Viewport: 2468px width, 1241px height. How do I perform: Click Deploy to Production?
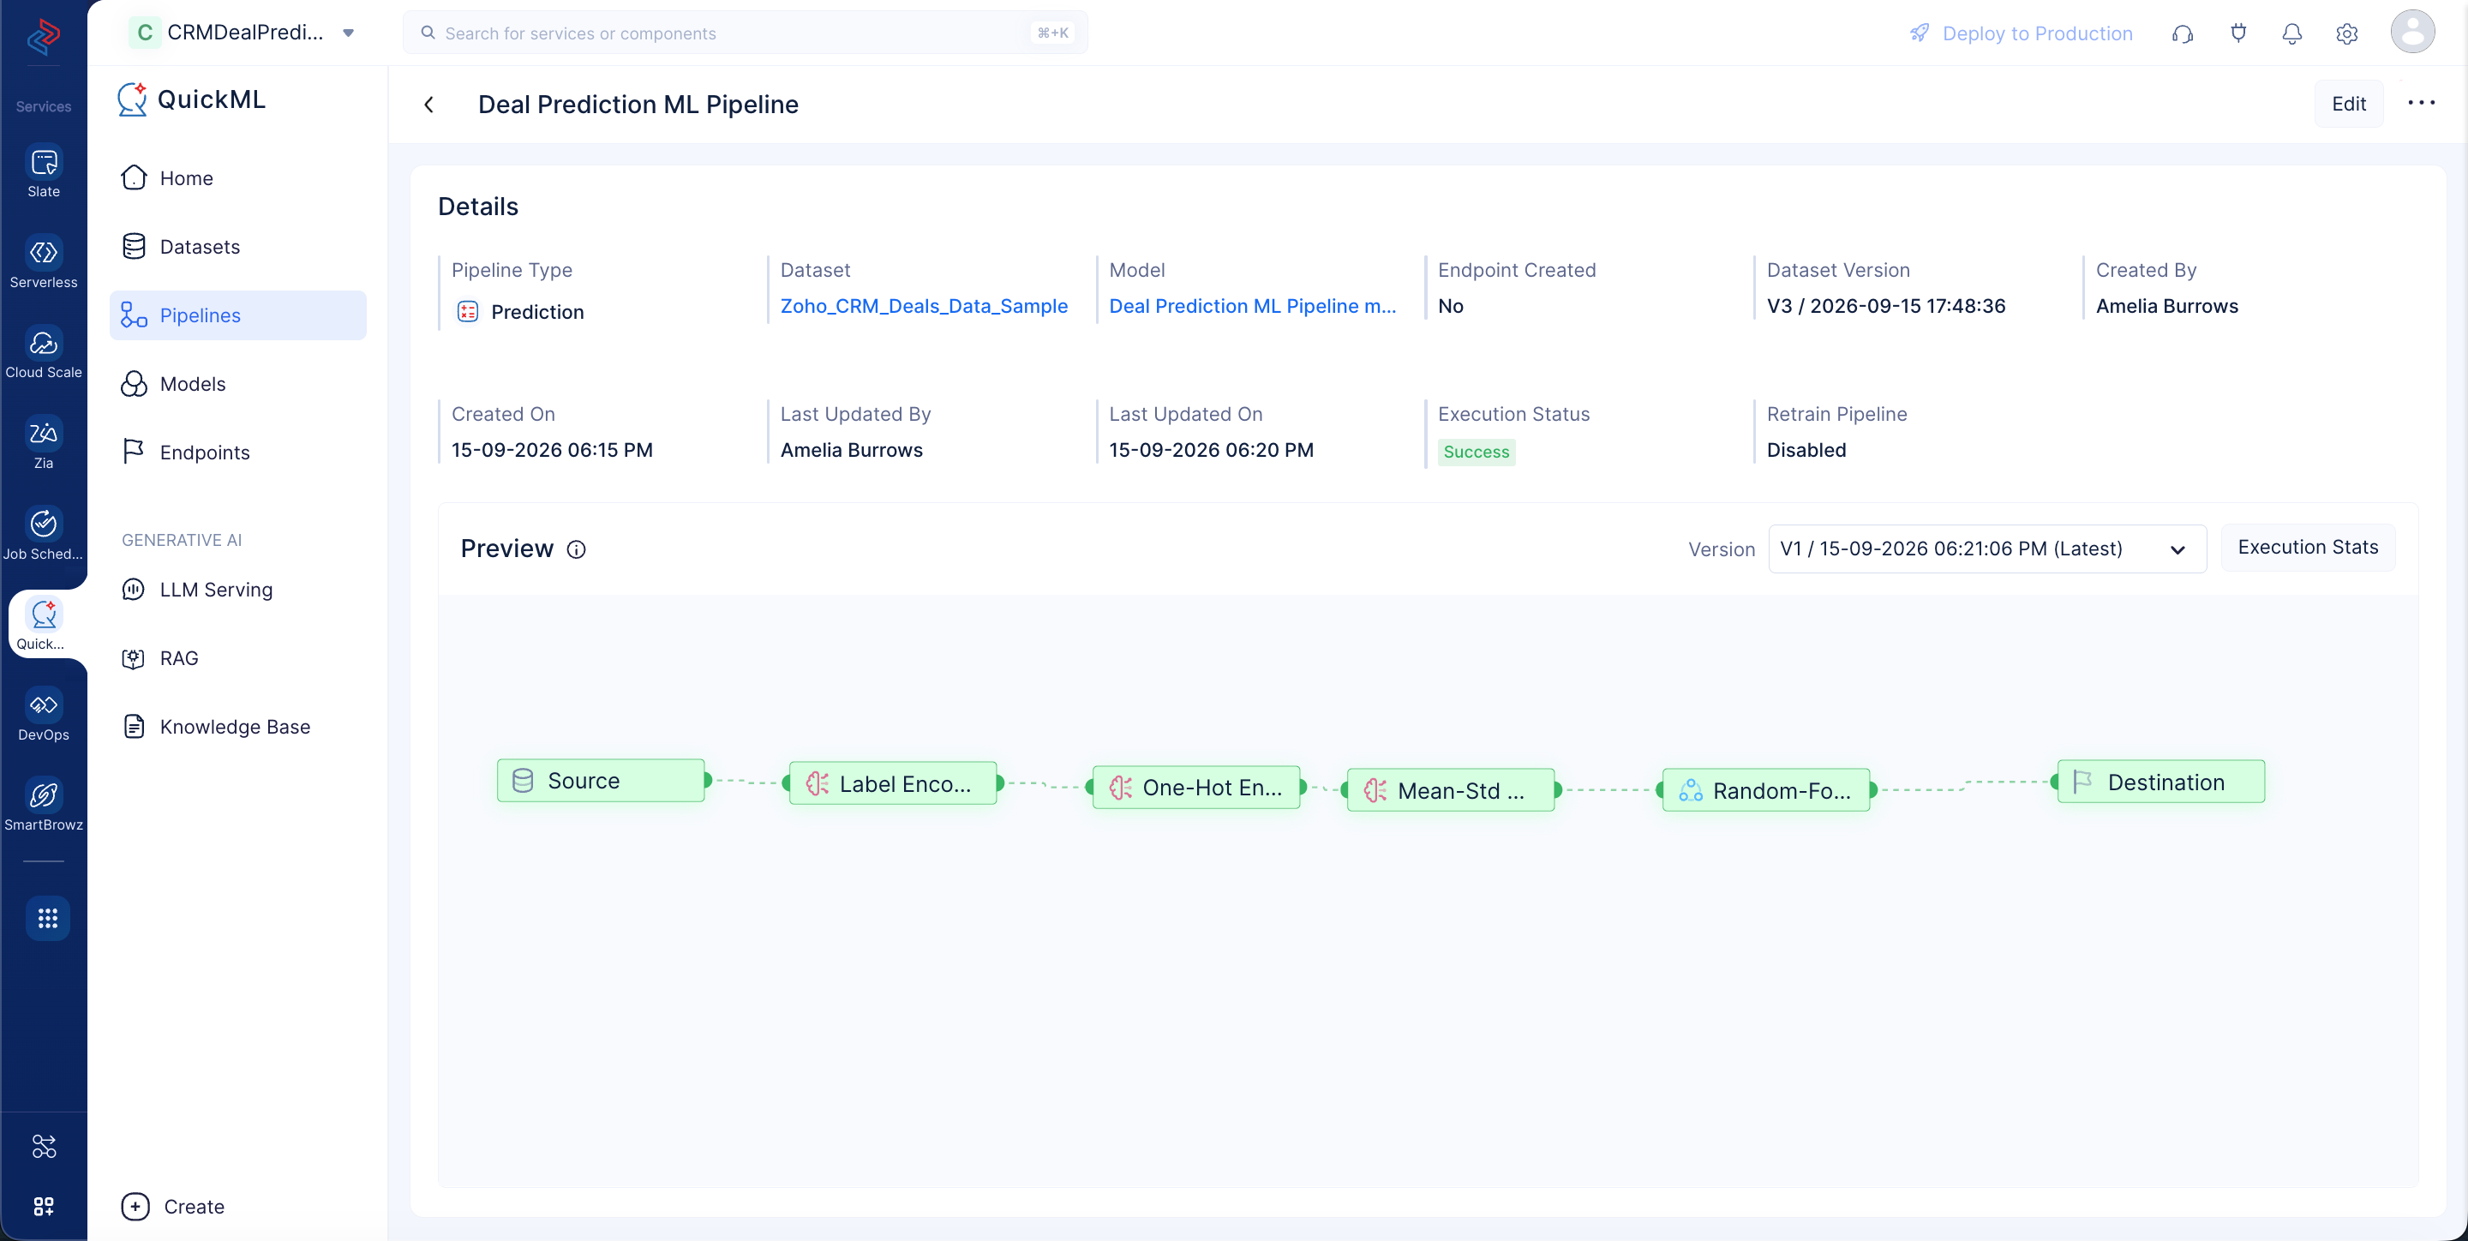click(x=2021, y=33)
